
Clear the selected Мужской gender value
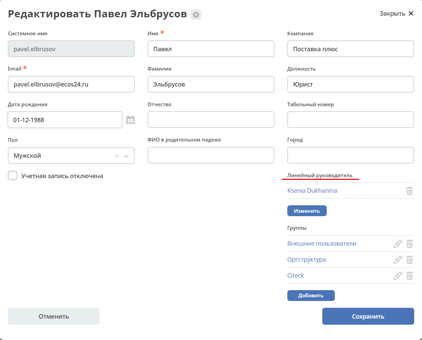tap(117, 156)
